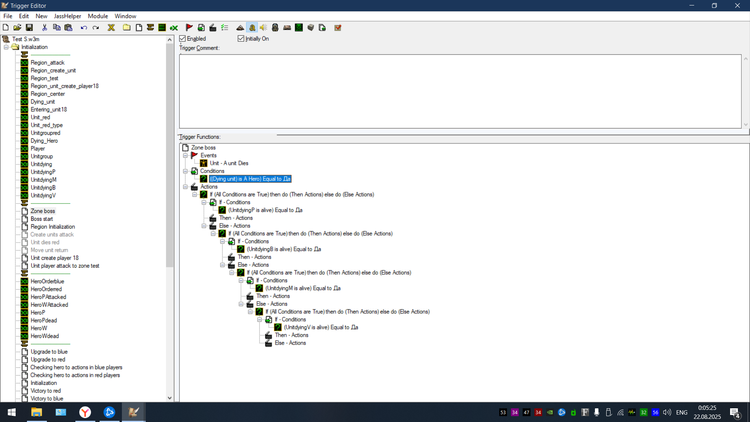Click the Save map toolbar icon
The image size is (750, 422).
tap(29, 27)
